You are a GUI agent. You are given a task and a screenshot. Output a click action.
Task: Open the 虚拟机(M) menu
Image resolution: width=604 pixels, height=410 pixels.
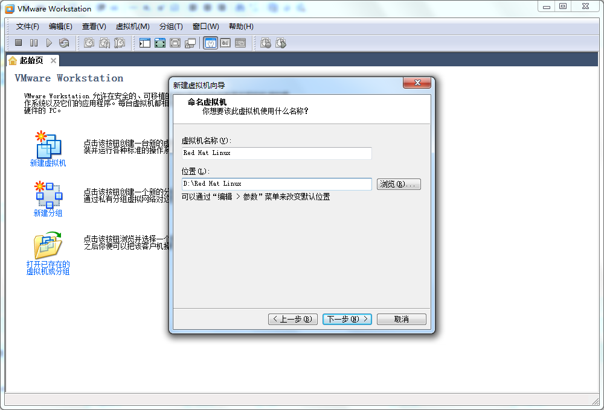pos(132,27)
